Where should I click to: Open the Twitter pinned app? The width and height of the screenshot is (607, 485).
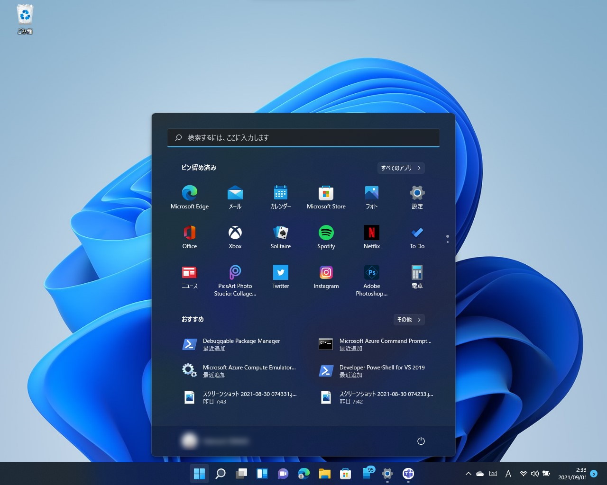tap(280, 276)
